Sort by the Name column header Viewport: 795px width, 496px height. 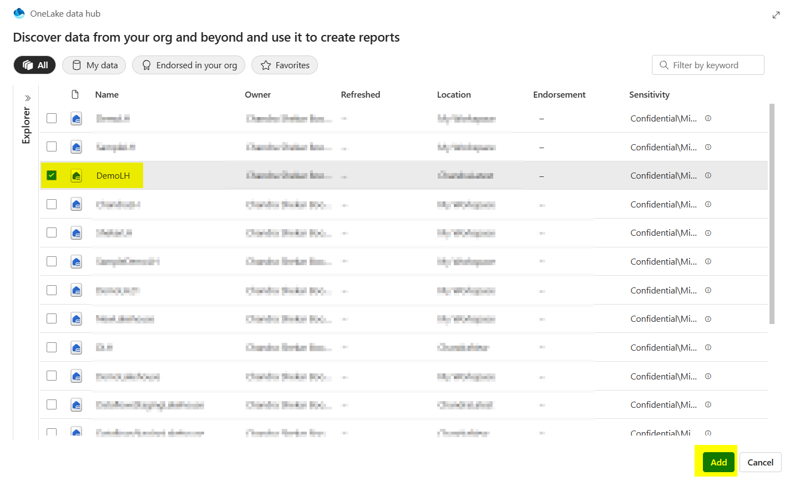pos(107,94)
